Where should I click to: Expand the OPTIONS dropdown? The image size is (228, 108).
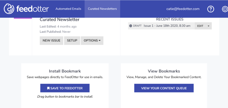[x=92, y=41]
